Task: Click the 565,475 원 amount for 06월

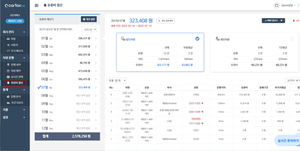Action: pos(84,79)
